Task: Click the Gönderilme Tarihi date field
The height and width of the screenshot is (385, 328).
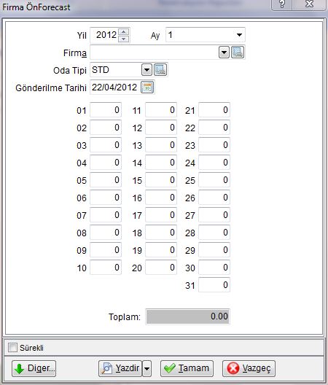Action: click(115, 87)
